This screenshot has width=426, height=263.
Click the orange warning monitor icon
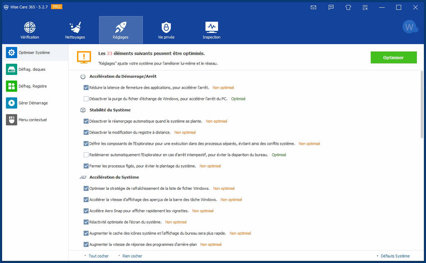[x=84, y=57]
